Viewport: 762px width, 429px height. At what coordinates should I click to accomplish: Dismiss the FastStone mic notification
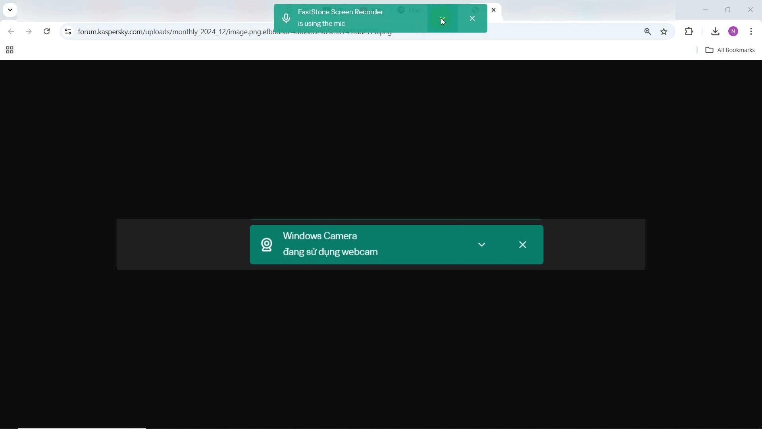click(472, 18)
